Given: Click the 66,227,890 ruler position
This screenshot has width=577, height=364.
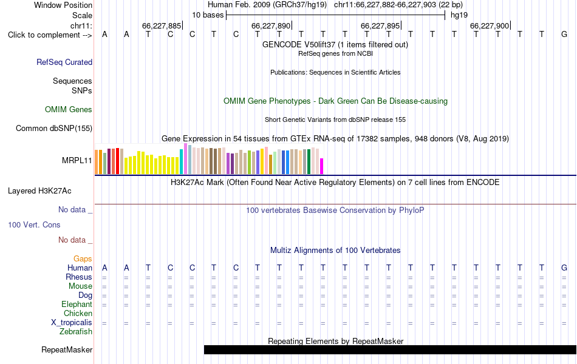Looking at the screenshot, I should click(271, 25).
